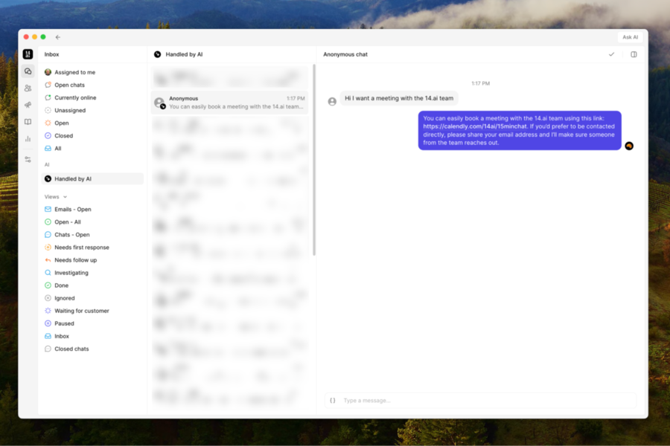
Task: View the analytics bar chart icon
Action: click(x=27, y=138)
